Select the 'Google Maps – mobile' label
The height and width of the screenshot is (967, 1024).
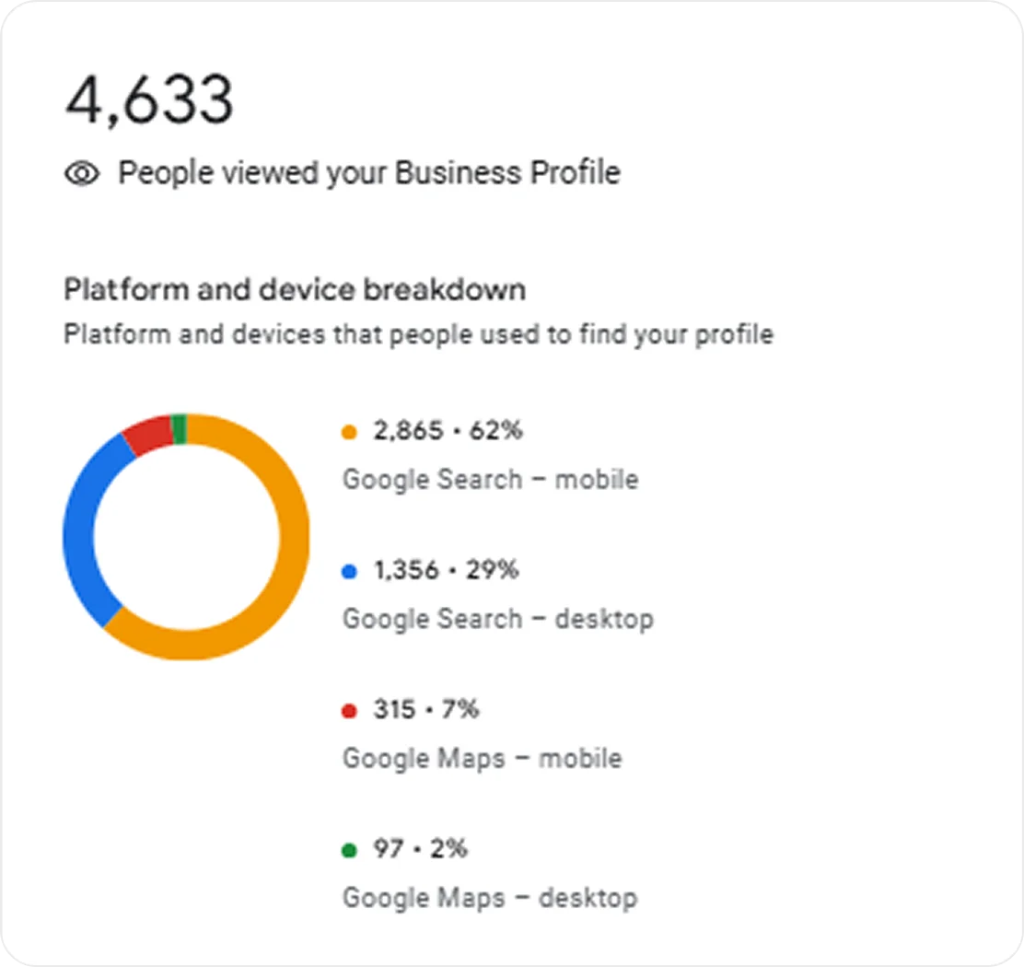(482, 759)
